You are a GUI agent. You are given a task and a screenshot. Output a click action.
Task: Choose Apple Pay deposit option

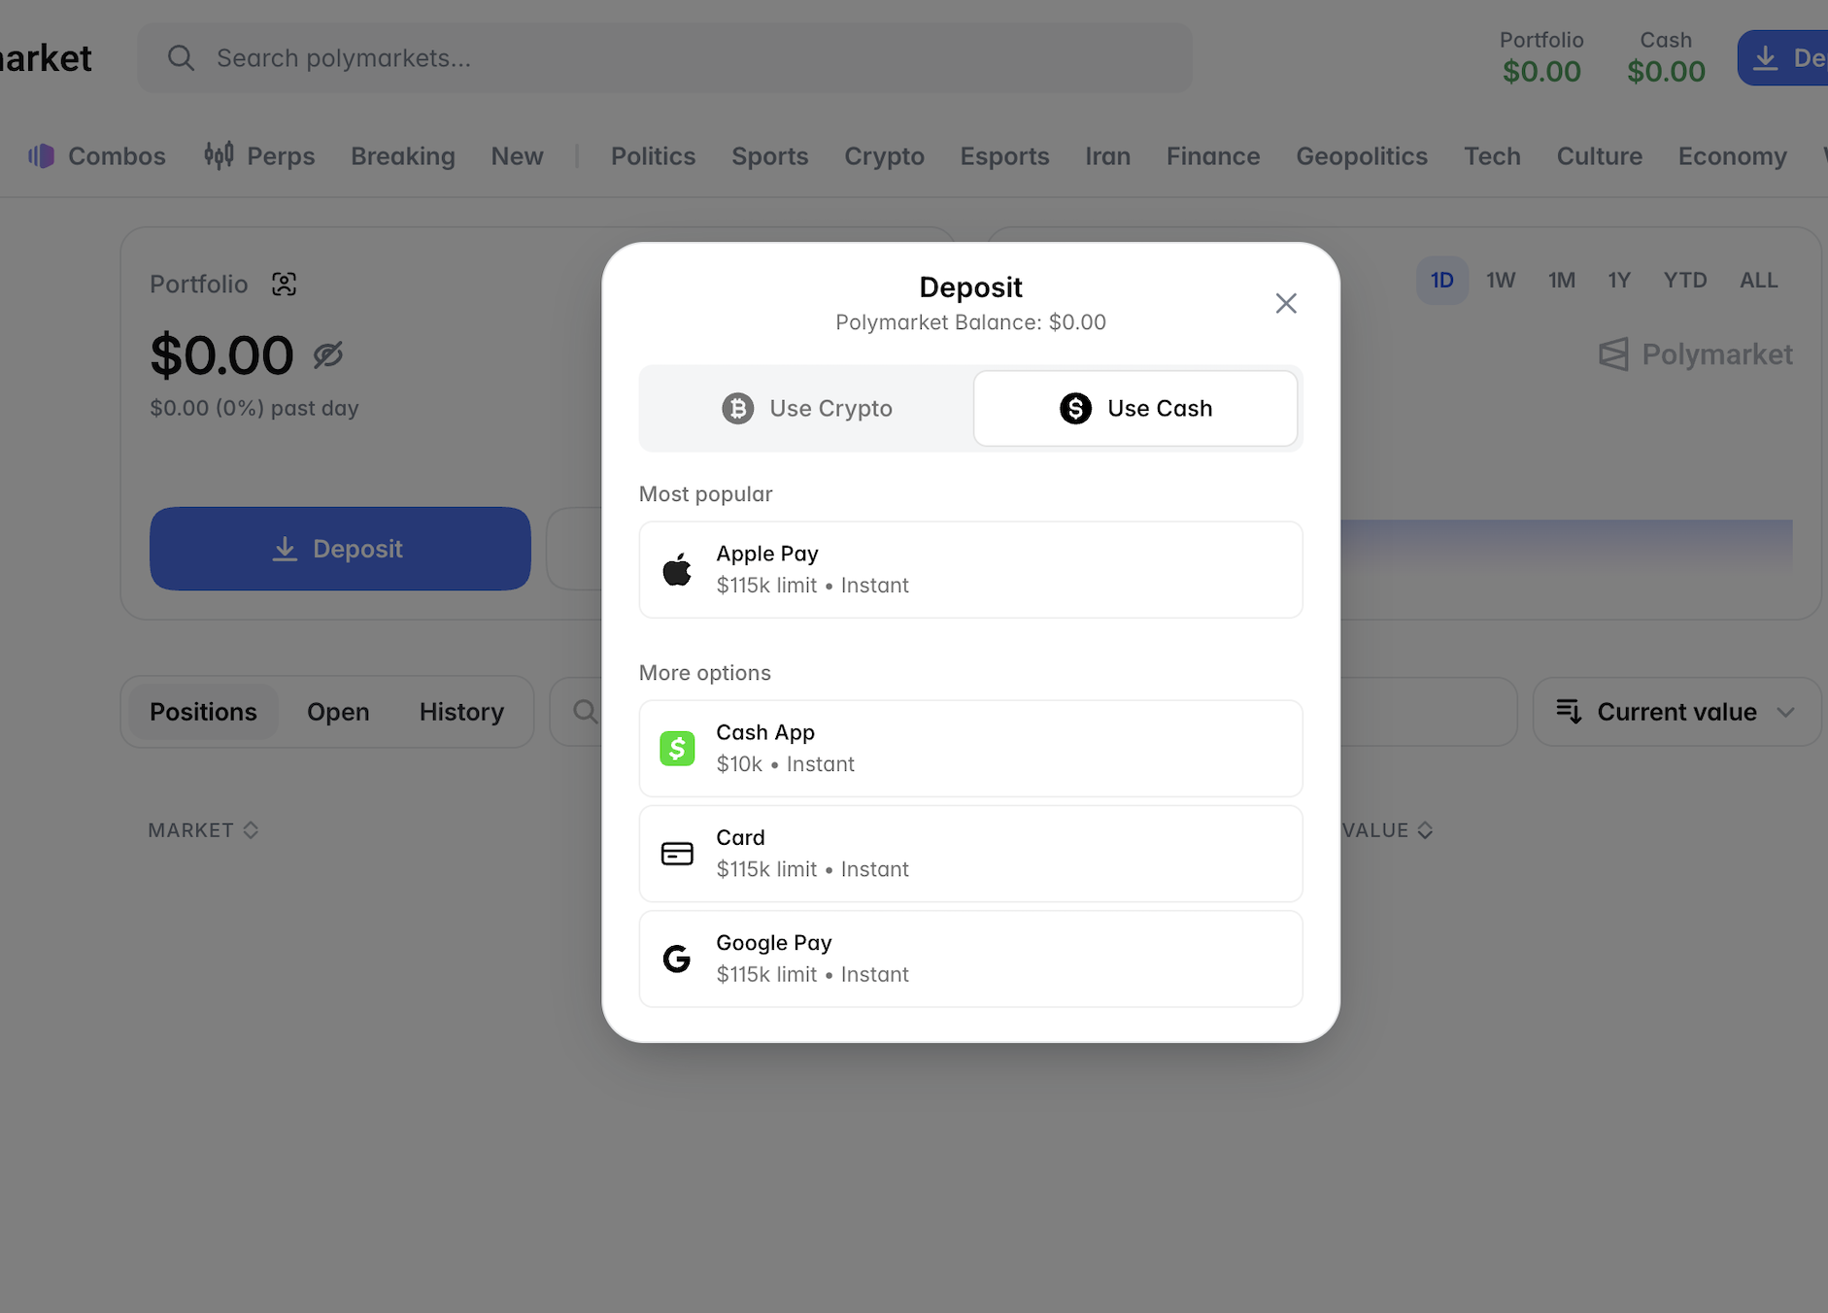pos(970,569)
